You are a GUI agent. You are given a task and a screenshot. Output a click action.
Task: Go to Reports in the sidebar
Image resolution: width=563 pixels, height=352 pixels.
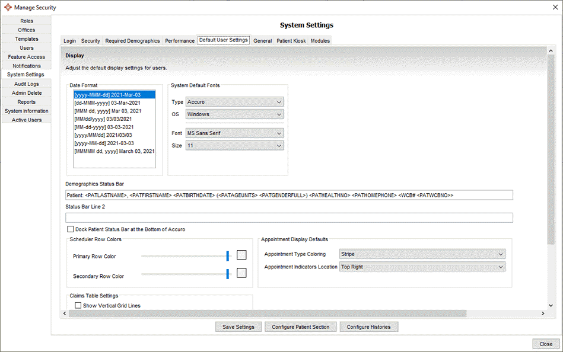(x=27, y=102)
